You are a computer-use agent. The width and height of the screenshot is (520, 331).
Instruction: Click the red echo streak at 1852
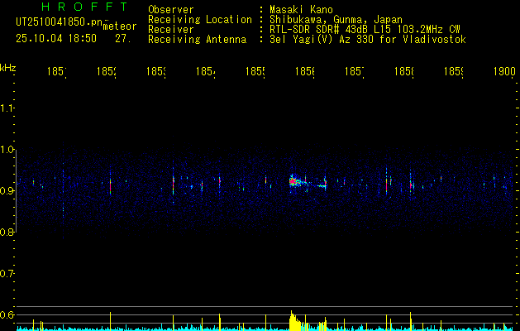coord(111,186)
